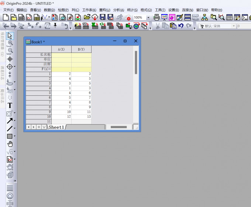Viewport: 251px width, 207px height.
Task: Click the new folder icon
Action: (x=13, y=17)
